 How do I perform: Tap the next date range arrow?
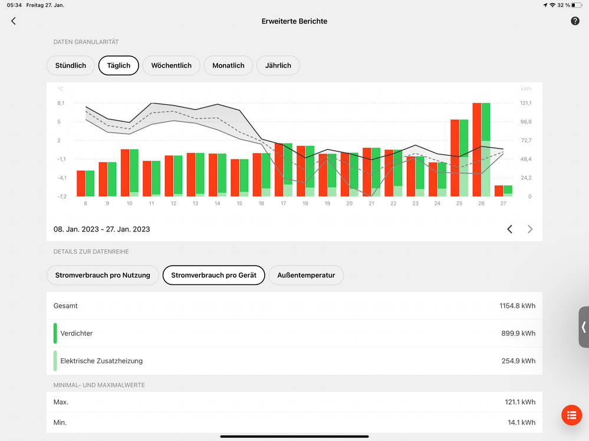(x=530, y=229)
